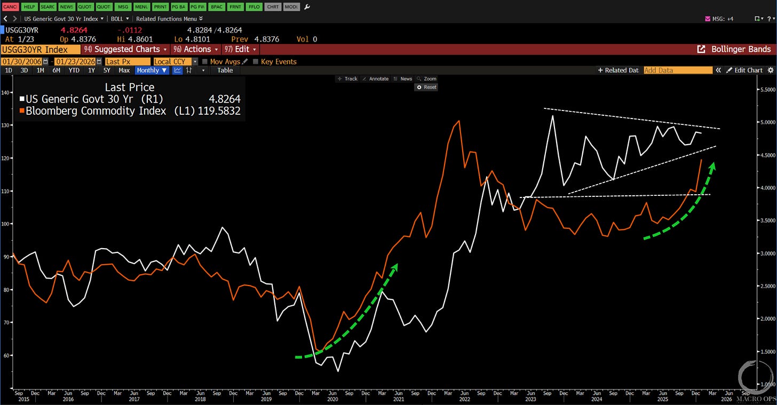Open the Edit dropdown in the red bar

[x=240, y=49]
